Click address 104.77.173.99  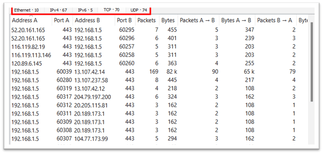[x=91, y=139]
